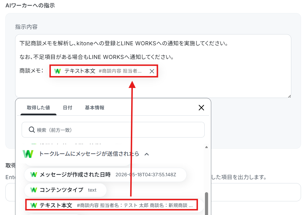This screenshot has width=307, height=215.
Task: Click the LINE WORKS icon in the inserted テキスト本文 chip
Action: [x=58, y=71]
